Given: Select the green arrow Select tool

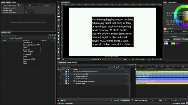Looking at the screenshot, I should pos(58,4).
